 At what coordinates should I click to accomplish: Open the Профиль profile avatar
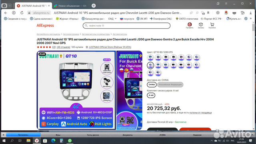coord(190,26)
